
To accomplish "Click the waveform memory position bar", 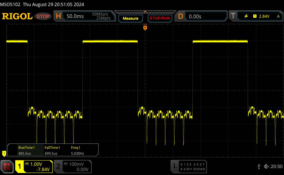I will tap(145, 12).
